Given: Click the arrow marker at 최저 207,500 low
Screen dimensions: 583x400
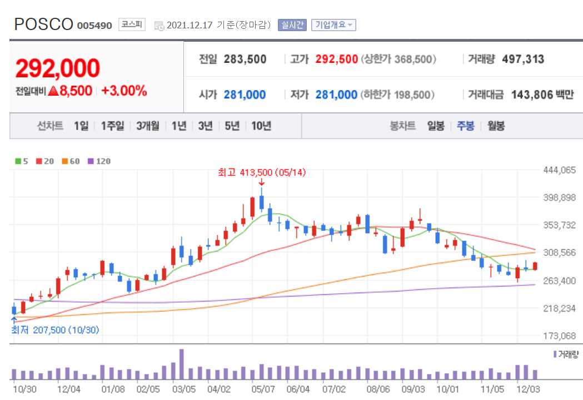Looking at the screenshot, I should pos(13,319).
